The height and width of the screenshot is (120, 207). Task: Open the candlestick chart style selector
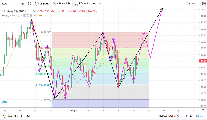(30, 4)
